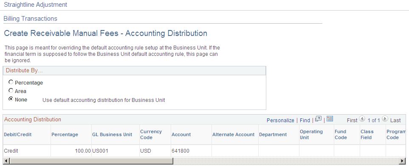The width and height of the screenshot is (409, 167).
Task: Click the empty Department cell
Action: (x=279, y=151)
